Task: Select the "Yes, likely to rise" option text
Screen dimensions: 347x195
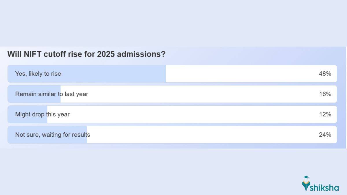Action: click(x=38, y=74)
